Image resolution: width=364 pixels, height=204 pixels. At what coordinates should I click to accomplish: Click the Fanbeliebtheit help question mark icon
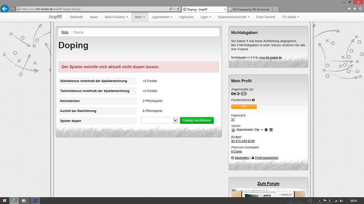tap(253, 100)
